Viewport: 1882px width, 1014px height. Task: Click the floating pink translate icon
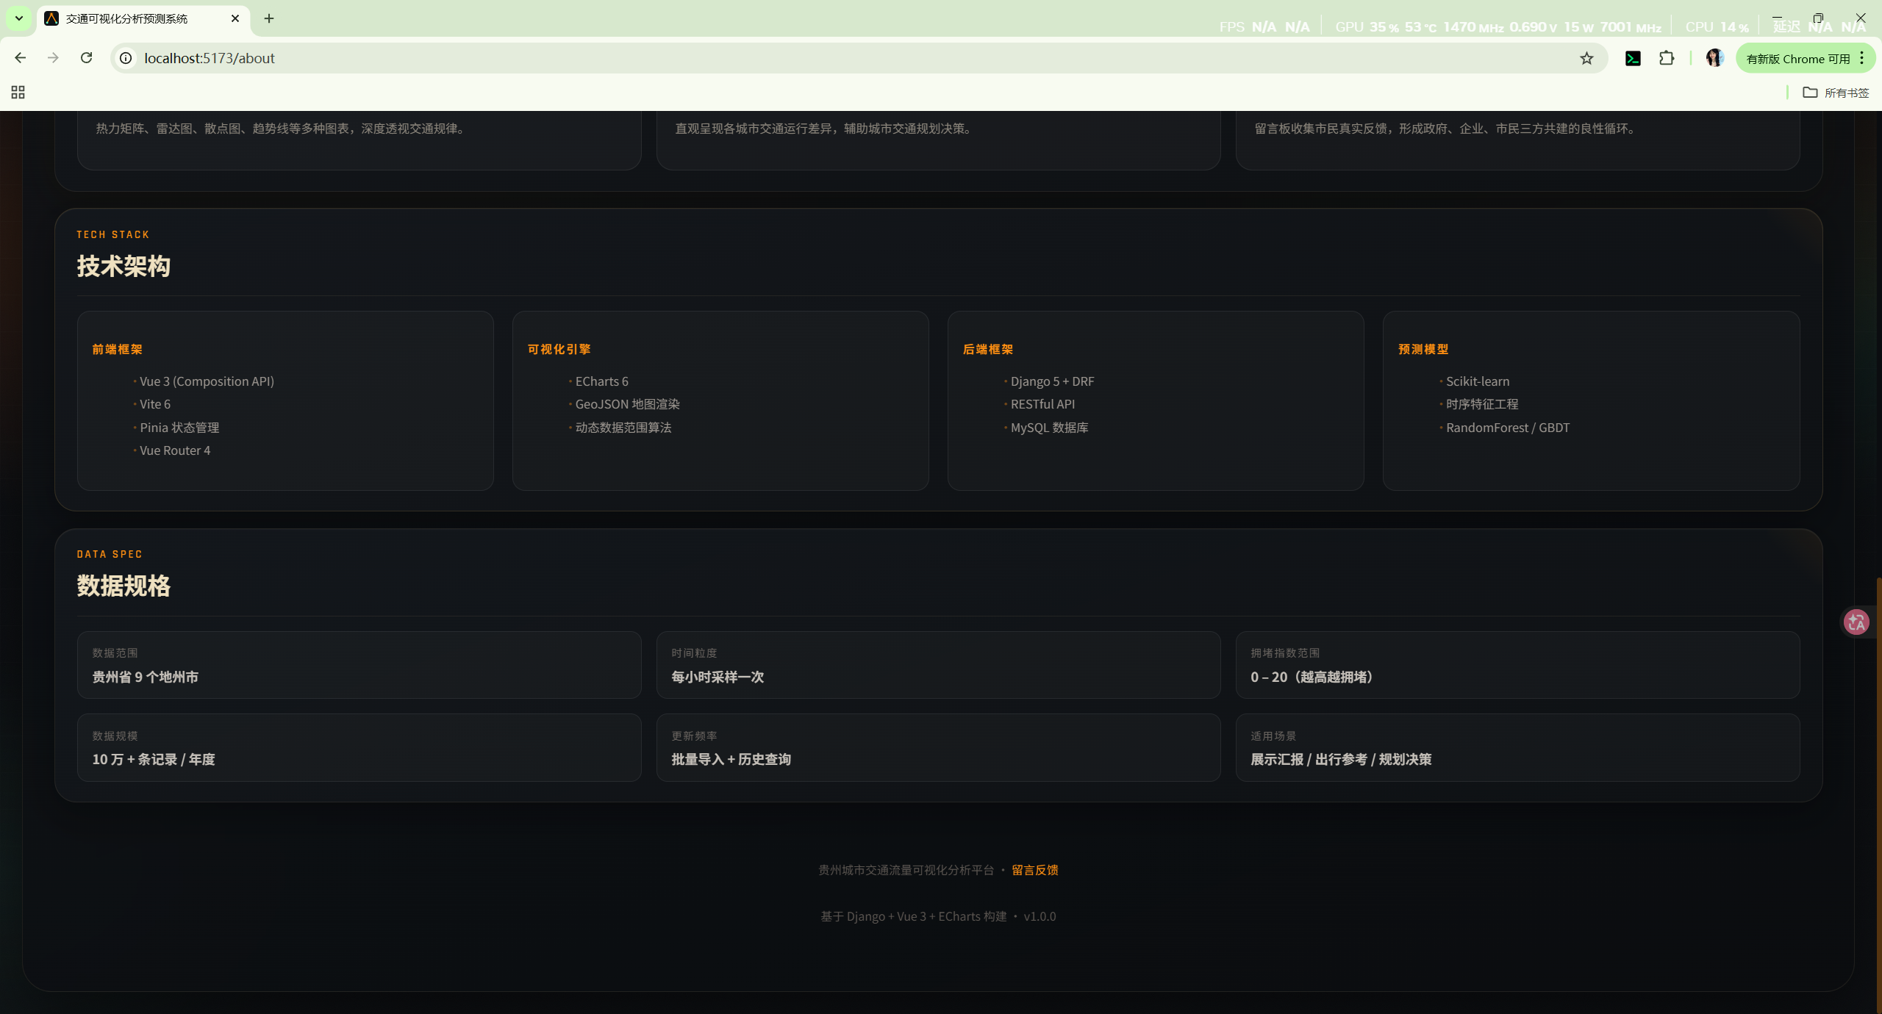(1857, 622)
